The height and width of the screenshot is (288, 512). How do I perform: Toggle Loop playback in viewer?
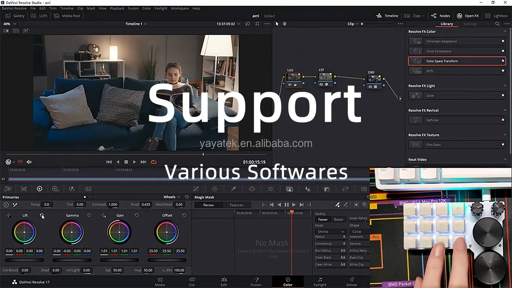click(154, 162)
